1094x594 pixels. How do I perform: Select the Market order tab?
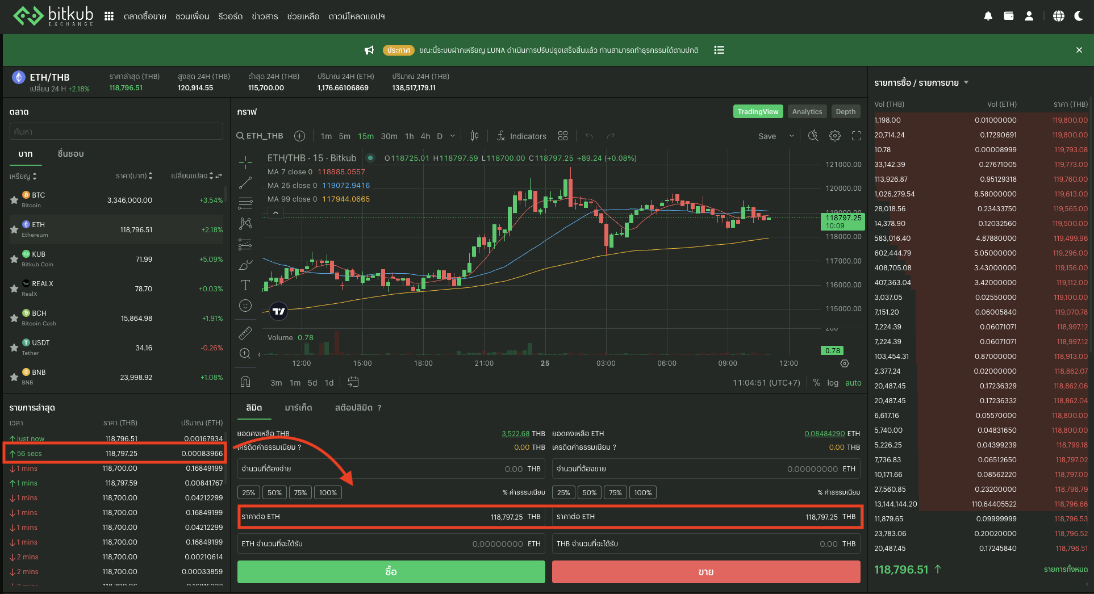point(298,408)
